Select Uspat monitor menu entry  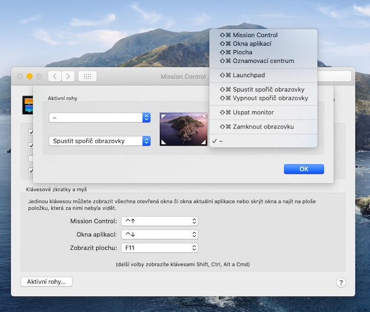point(263,112)
